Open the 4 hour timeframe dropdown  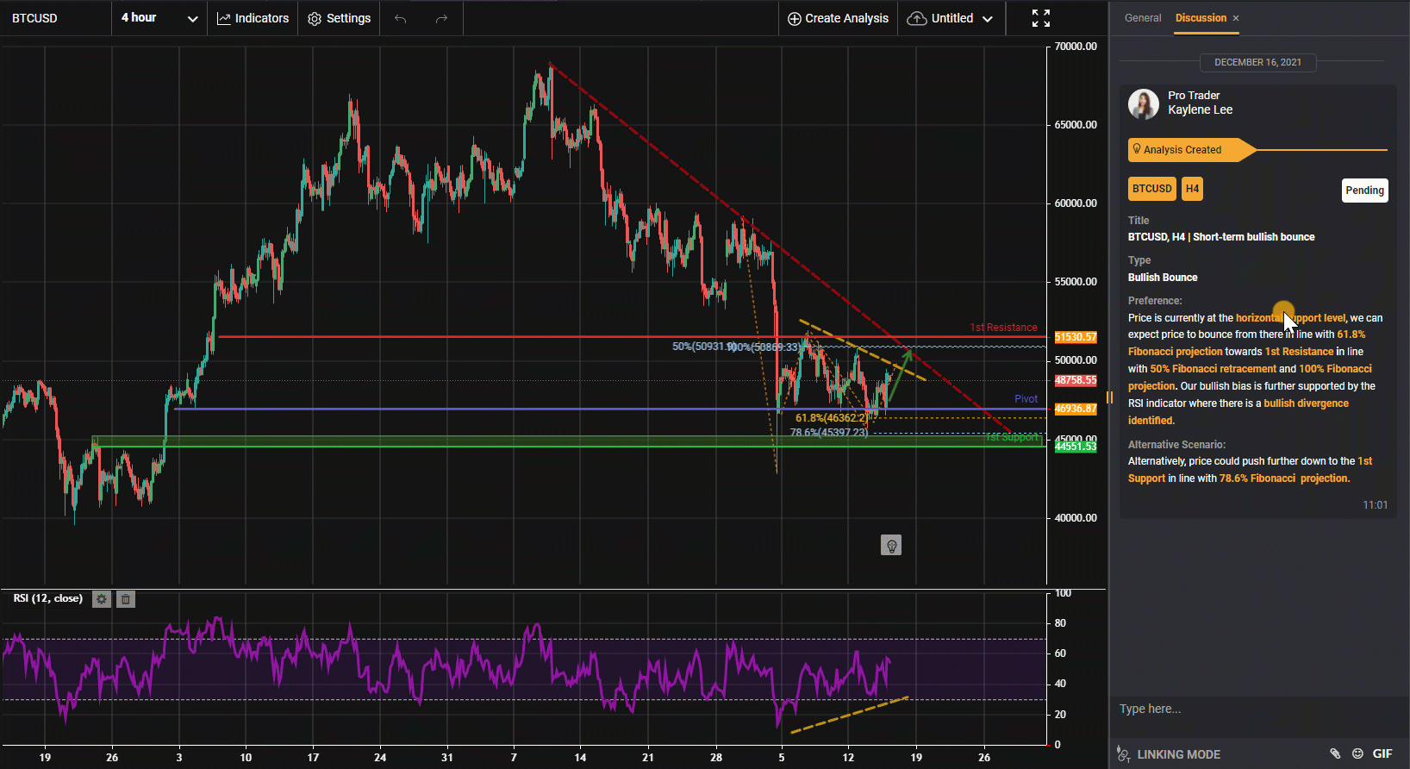tap(159, 18)
